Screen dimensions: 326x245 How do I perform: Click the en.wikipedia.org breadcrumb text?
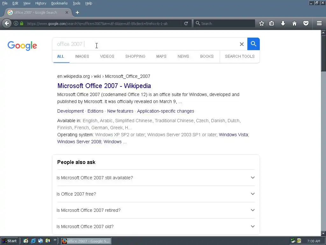click(74, 76)
